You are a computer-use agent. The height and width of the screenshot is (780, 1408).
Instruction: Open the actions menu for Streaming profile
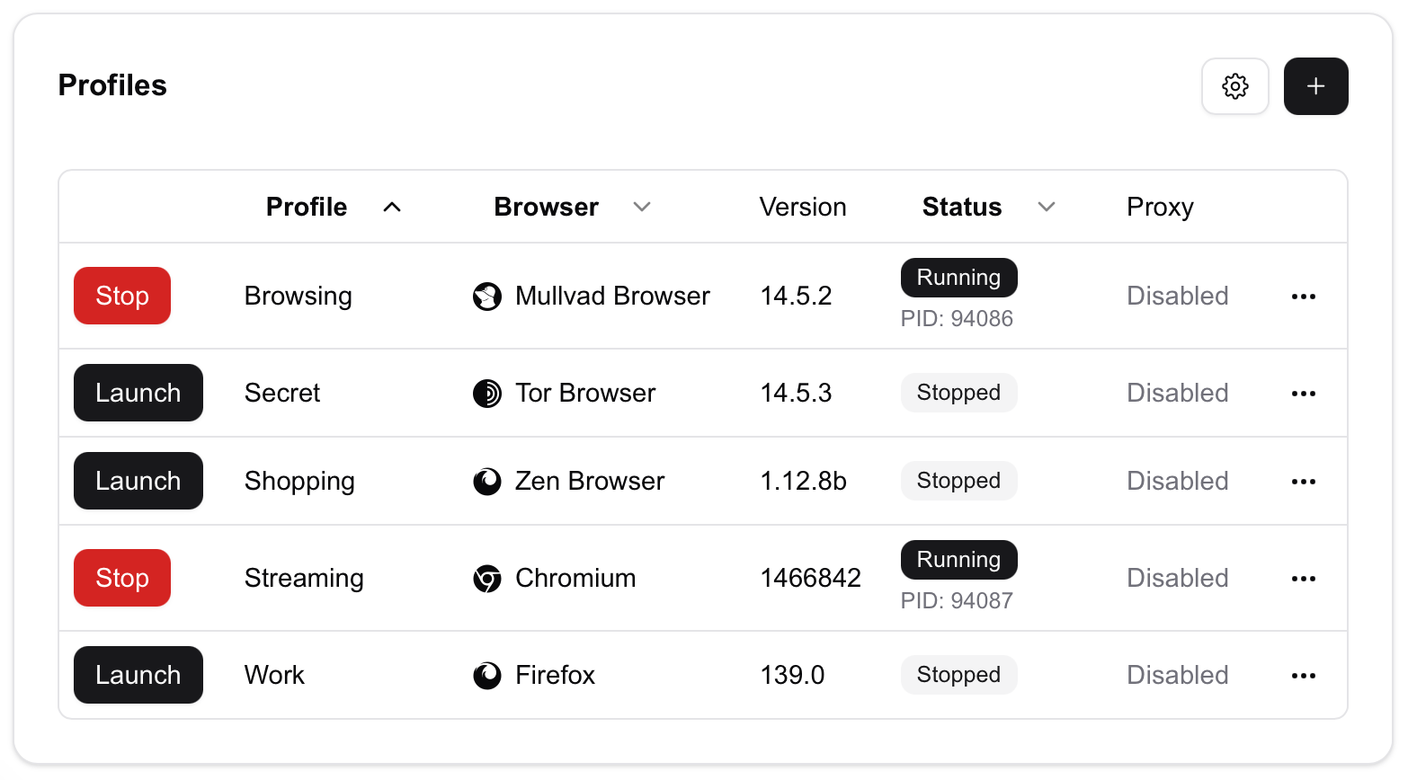pyautogui.click(x=1303, y=579)
